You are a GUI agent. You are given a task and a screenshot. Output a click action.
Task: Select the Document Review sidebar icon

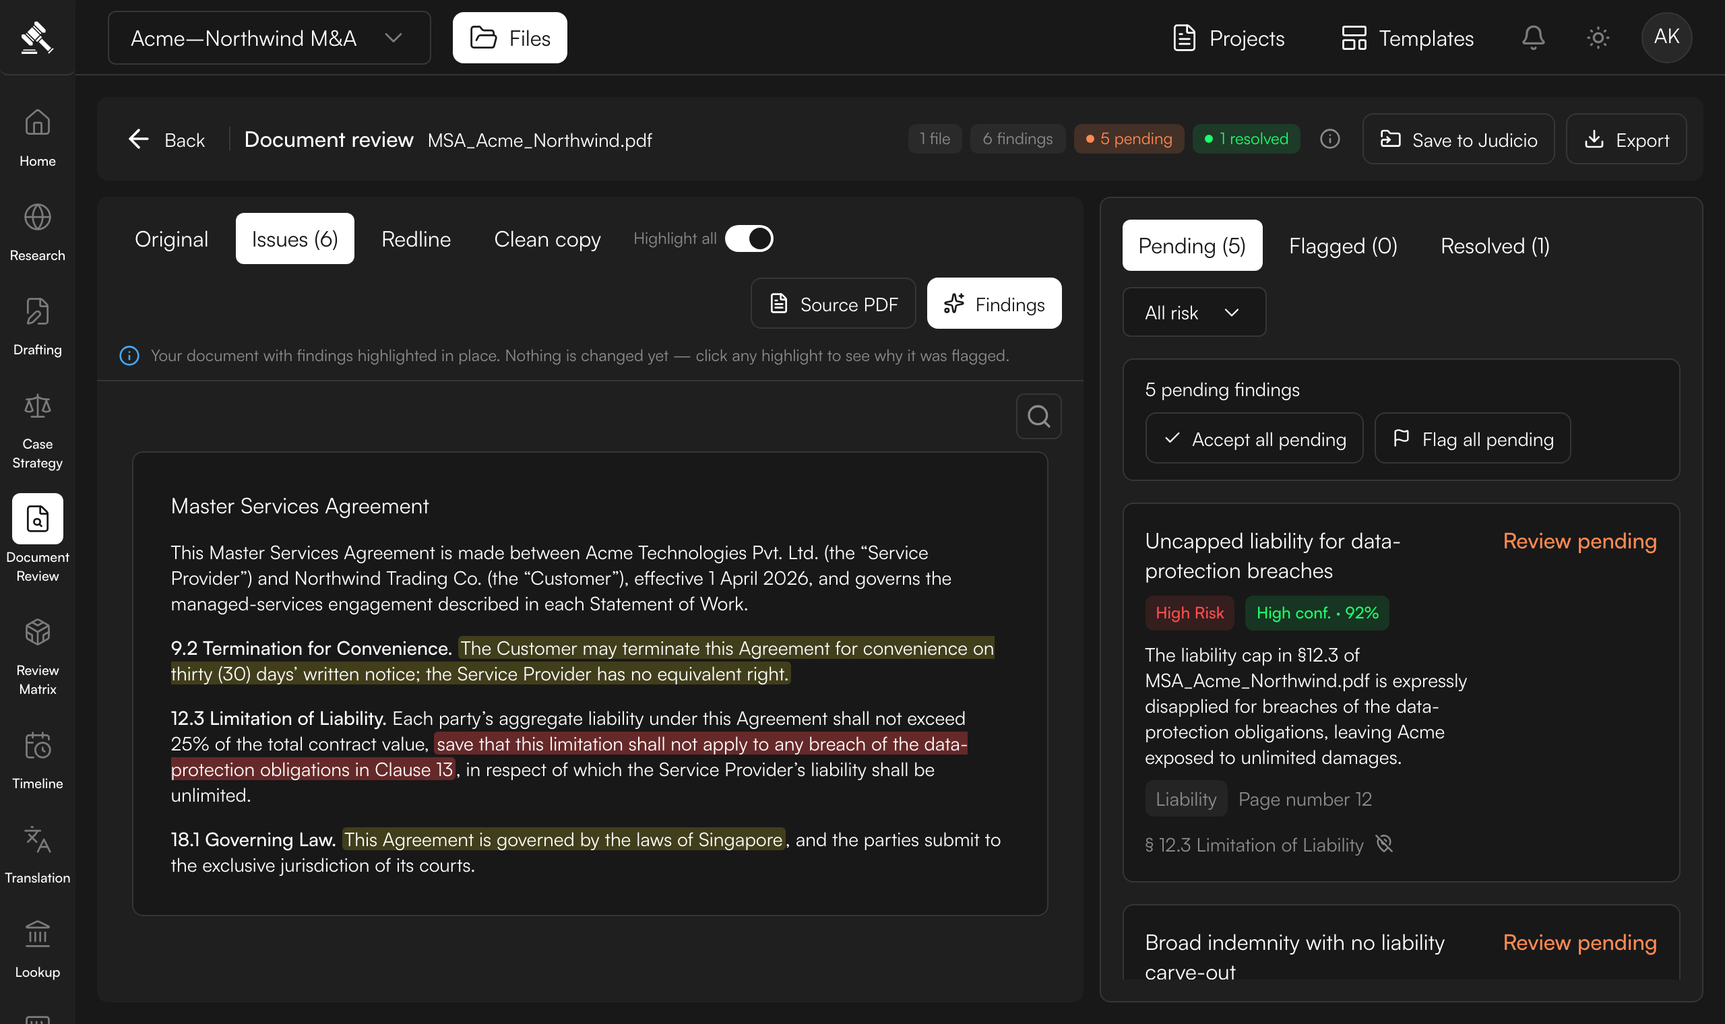click(37, 519)
